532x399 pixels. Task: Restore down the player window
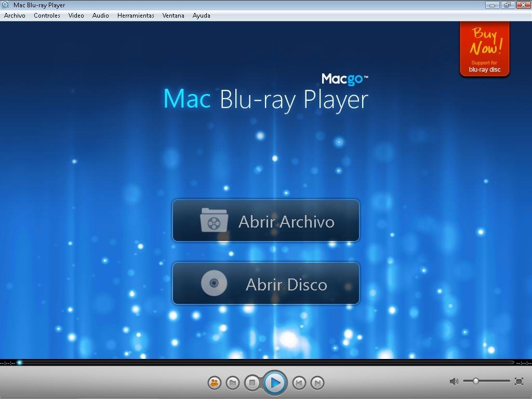click(x=507, y=5)
